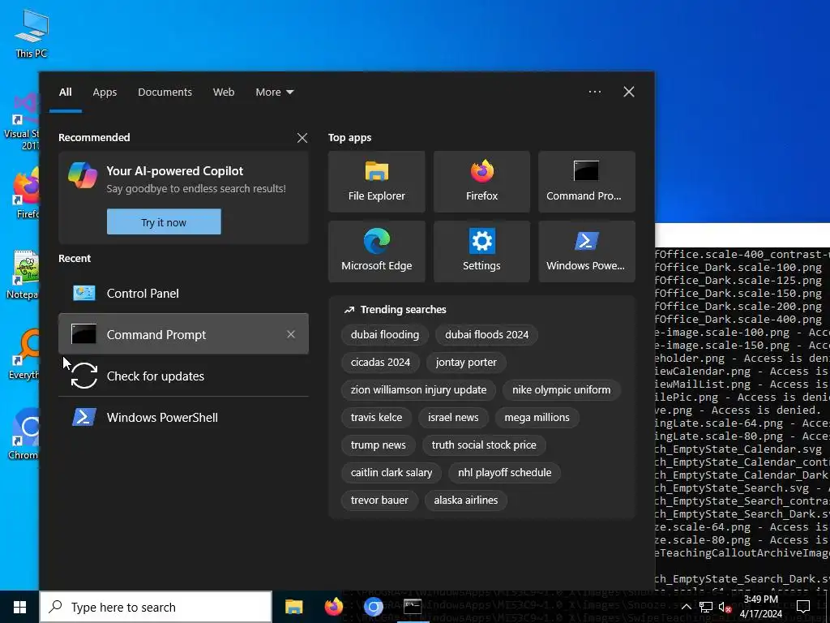This screenshot has height=623, width=830.
Task: Click the 'israel news' trending chip
Action: click(x=453, y=417)
